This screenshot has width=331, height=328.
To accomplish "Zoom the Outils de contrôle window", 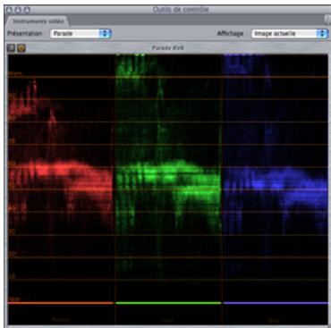I will pos(27,10).
